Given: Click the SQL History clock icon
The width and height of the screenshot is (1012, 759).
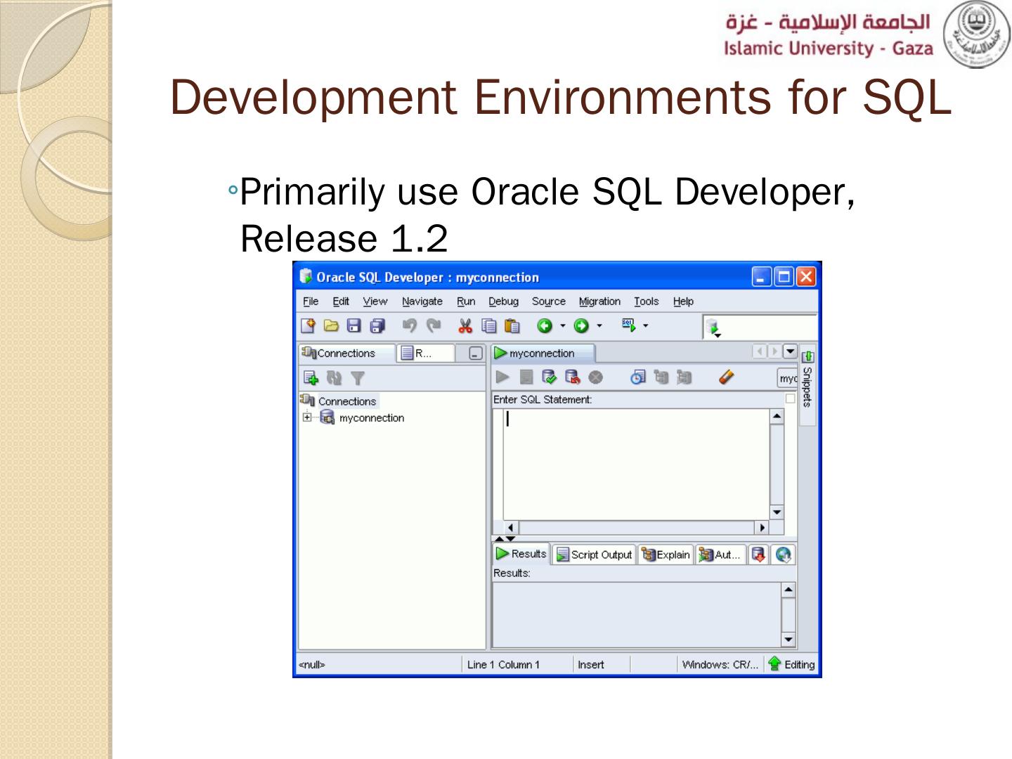Looking at the screenshot, I should pyautogui.click(x=637, y=377).
